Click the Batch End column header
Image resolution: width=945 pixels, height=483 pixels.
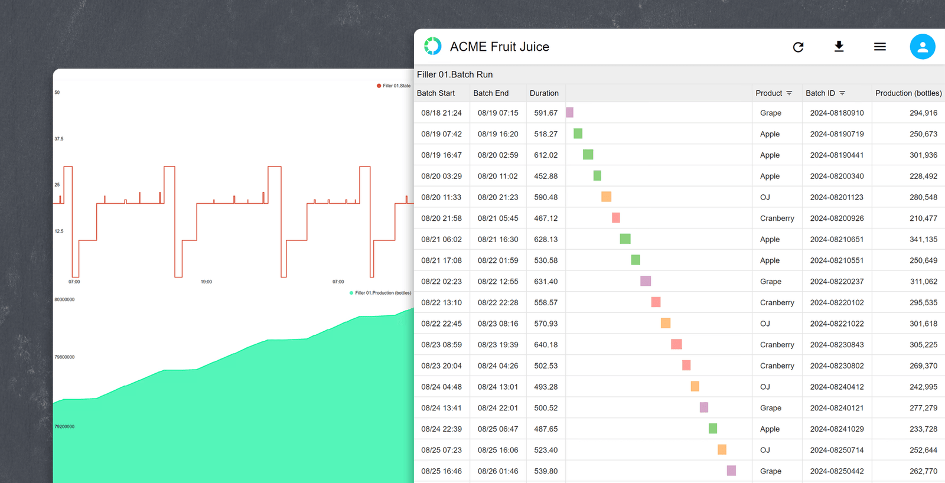click(x=491, y=93)
